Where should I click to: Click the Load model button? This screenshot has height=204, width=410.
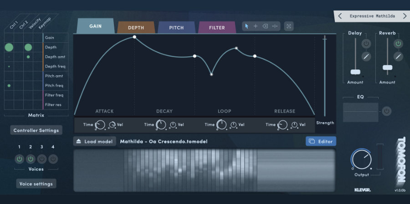95,141
